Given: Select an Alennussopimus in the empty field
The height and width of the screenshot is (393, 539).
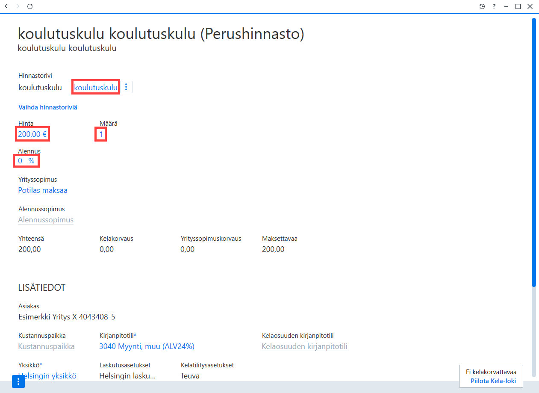Looking at the screenshot, I should 46,220.
